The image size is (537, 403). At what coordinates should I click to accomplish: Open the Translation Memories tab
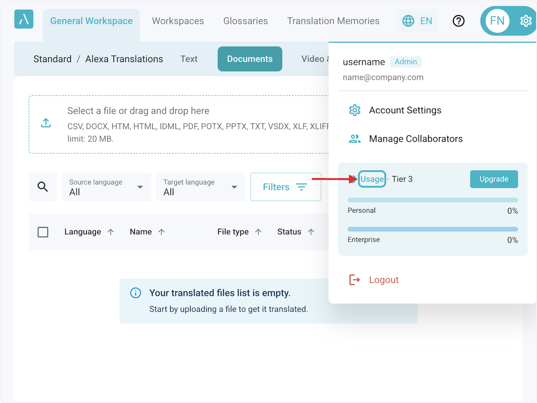(x=333, y=21)
